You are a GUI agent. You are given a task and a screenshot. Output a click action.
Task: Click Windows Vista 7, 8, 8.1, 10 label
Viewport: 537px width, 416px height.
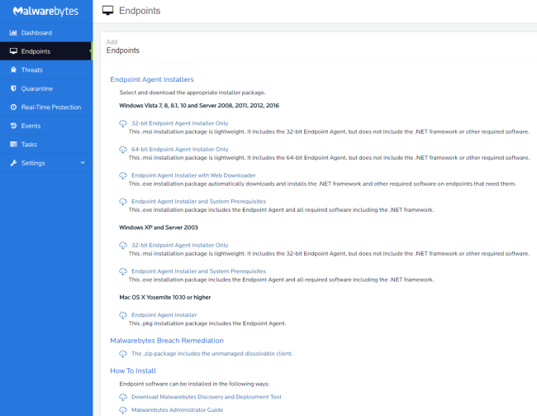click(x=199, y=106)
